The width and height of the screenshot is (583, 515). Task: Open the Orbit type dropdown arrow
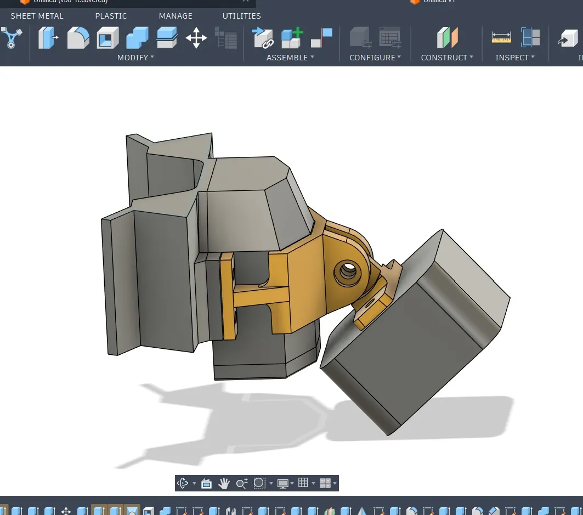point(194,483)
